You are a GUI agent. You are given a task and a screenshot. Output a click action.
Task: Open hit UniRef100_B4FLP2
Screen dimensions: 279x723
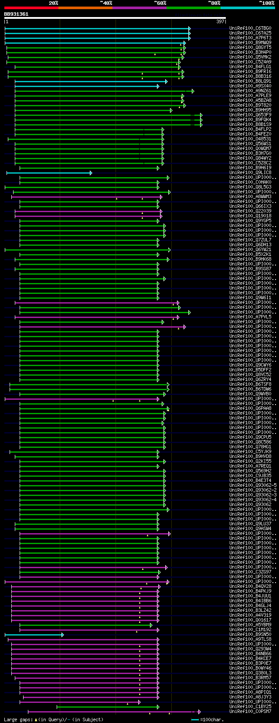[x=250, y=129]
